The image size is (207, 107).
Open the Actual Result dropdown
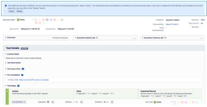(19, 102)
